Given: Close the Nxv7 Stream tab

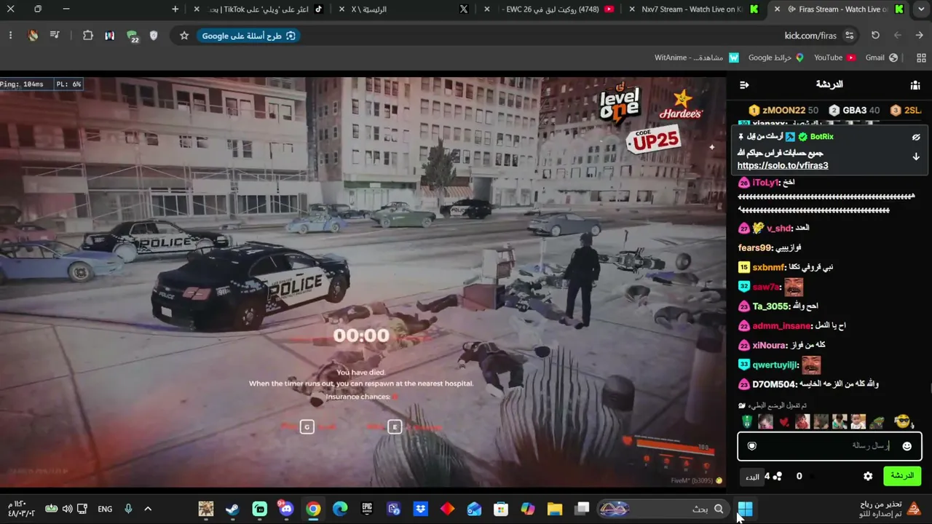Looking at the screenshot, I should pos(631,9).
